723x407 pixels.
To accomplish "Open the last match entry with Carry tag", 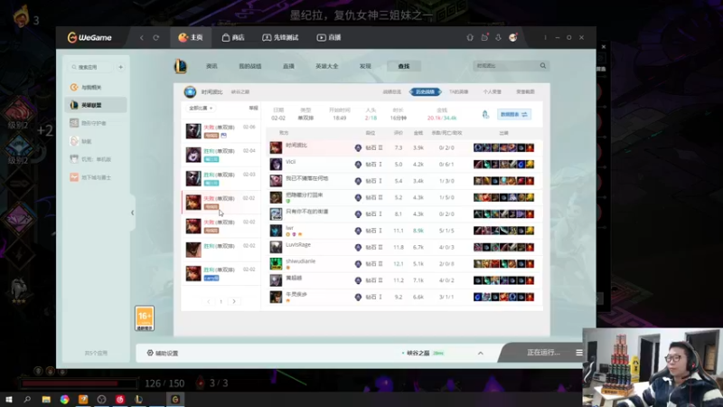I will (221, 273).
